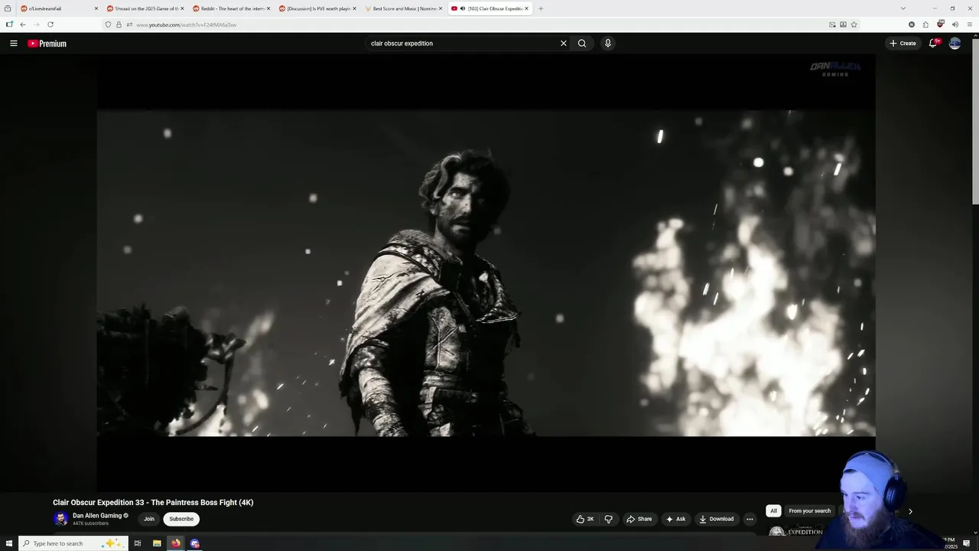The image size is (979, 551).
Task: Open the YouTube notifications bell
Action: click(933, 44)
